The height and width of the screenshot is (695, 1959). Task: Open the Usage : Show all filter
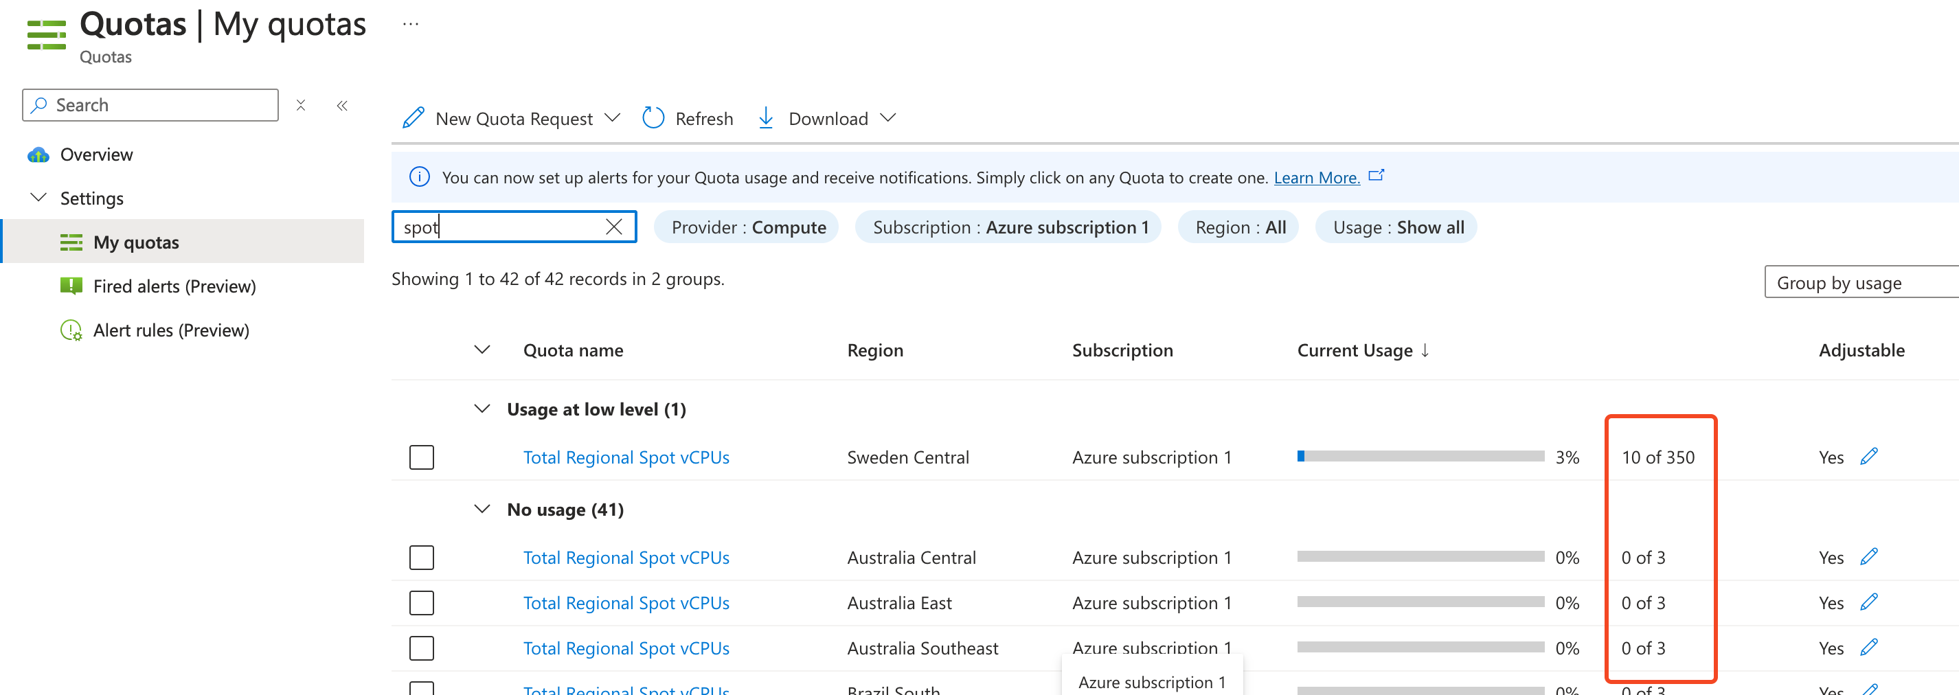pyautogui.click(x=1396, y=227)
